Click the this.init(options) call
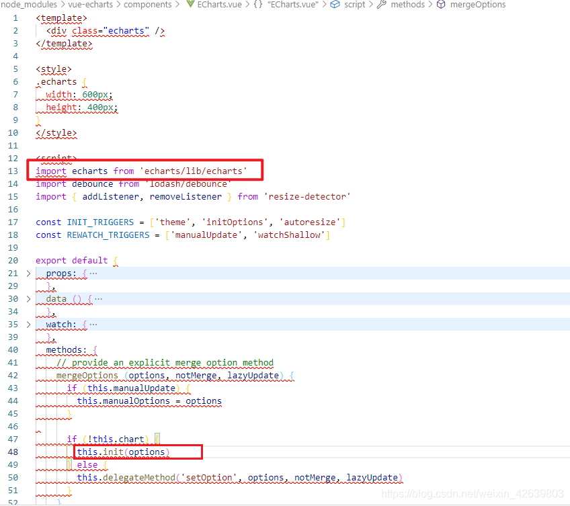 point(123,452)
